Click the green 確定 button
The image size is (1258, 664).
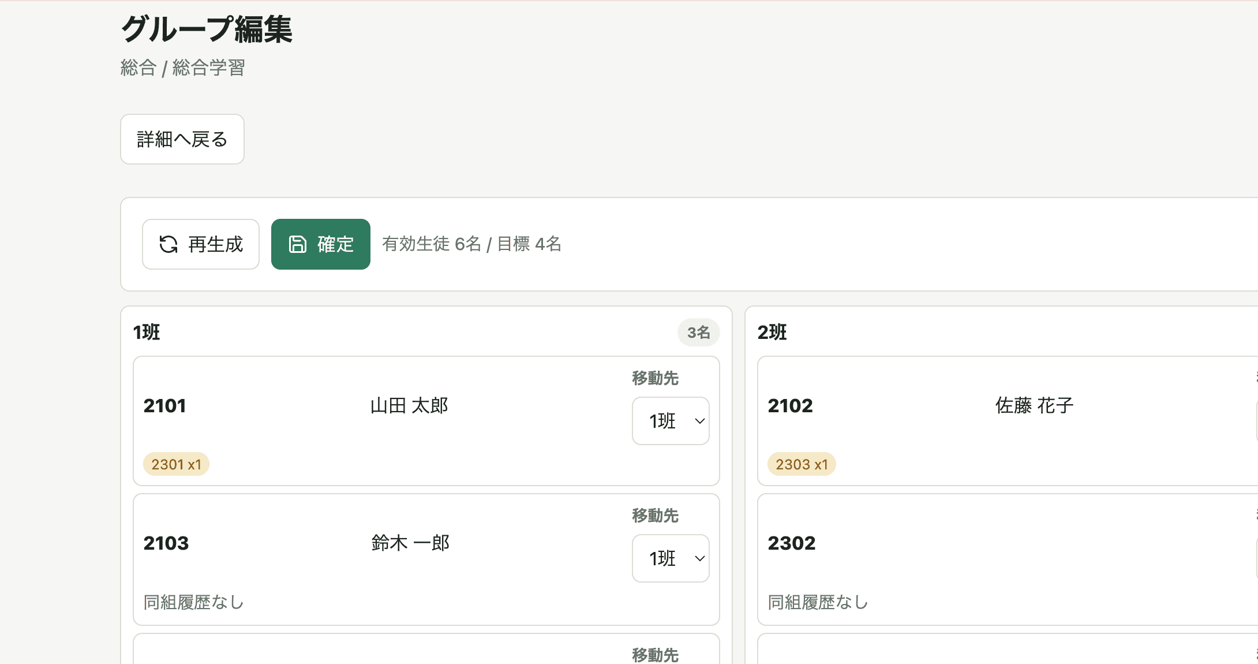click(x=321, y=244)
